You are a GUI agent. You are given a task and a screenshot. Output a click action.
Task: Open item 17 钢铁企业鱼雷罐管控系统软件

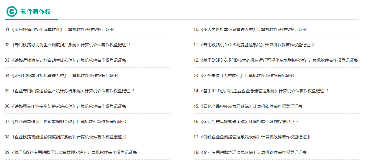pyautogui.click(x=252, y=137)
